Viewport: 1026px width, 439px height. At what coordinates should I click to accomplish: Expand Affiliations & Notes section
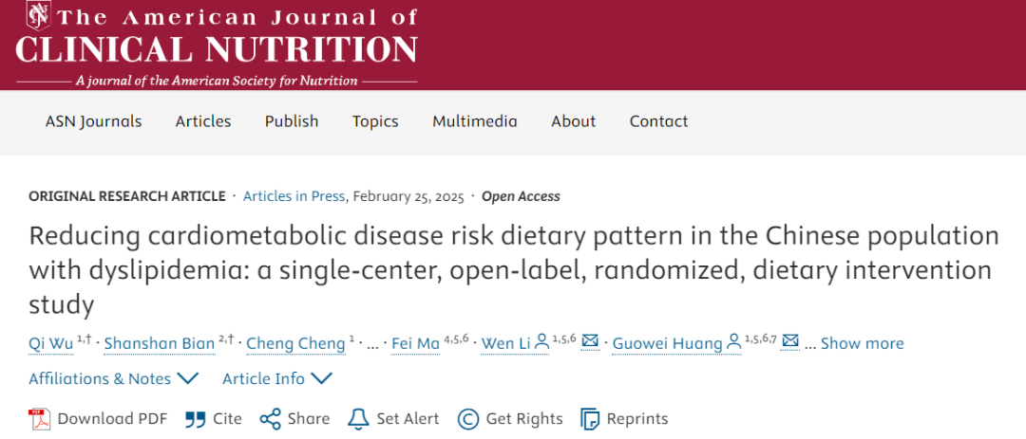pos(113,379)
